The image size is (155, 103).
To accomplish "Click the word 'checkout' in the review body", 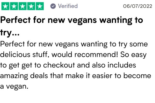I will [x=59, y=65].
